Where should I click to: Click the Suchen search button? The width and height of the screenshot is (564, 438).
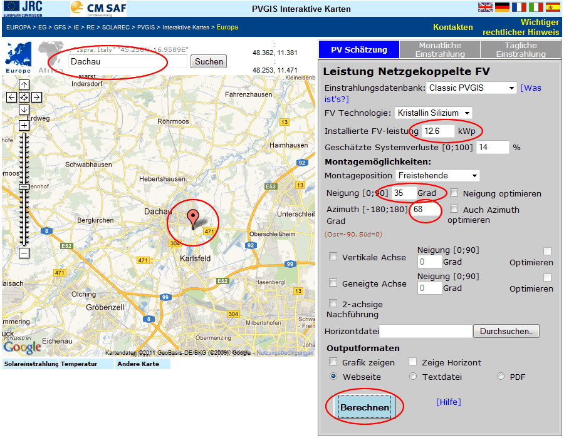[209, 61]
